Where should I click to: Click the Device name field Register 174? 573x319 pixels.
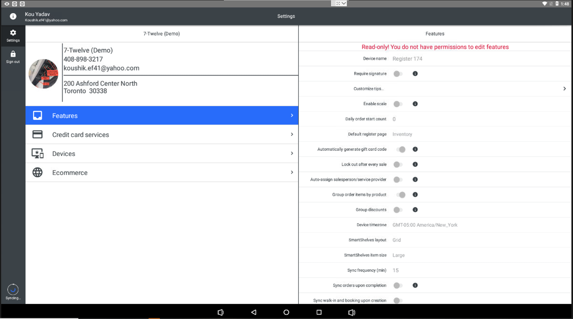pos(407,59)
